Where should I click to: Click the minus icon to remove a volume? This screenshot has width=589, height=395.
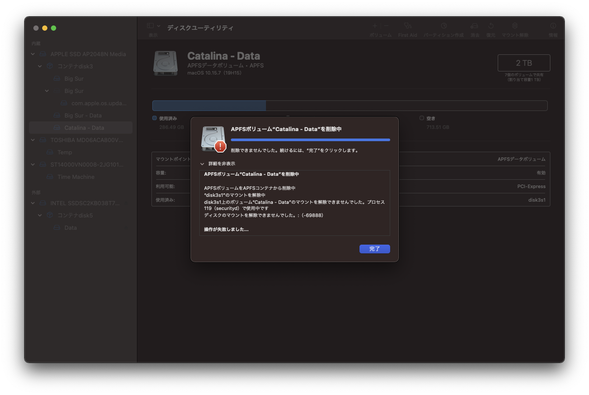(386, 26)
